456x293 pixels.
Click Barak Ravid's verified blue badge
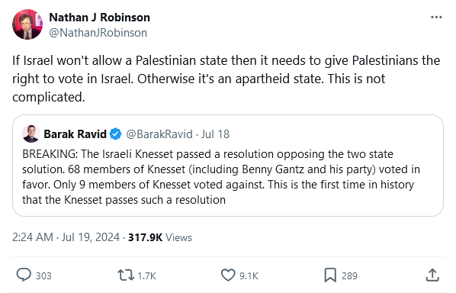click(x=115, y=134)
